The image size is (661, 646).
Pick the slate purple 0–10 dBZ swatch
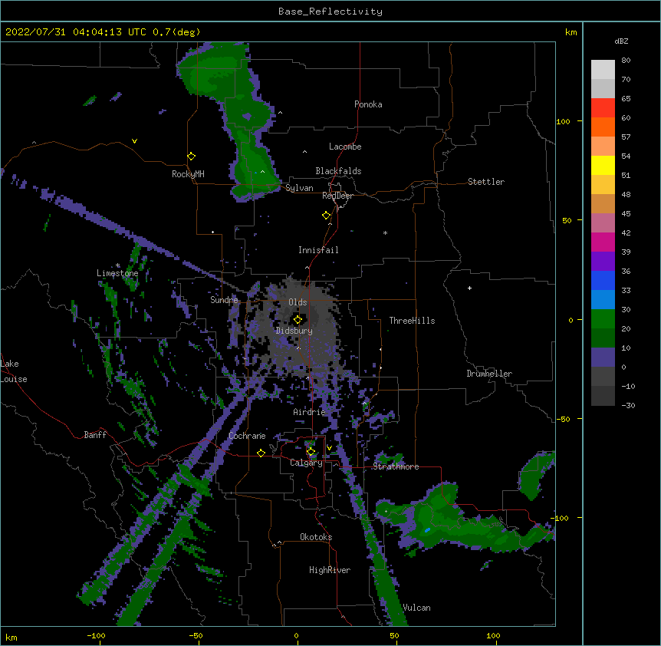point(603,358)
